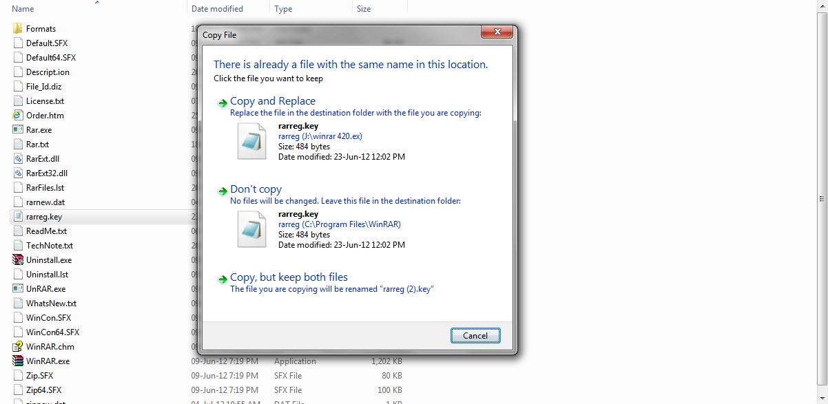Viewport: 828px width, 404px height.
Task: Choose the Copy and Replace option
Action: click(x=273, y=101)
